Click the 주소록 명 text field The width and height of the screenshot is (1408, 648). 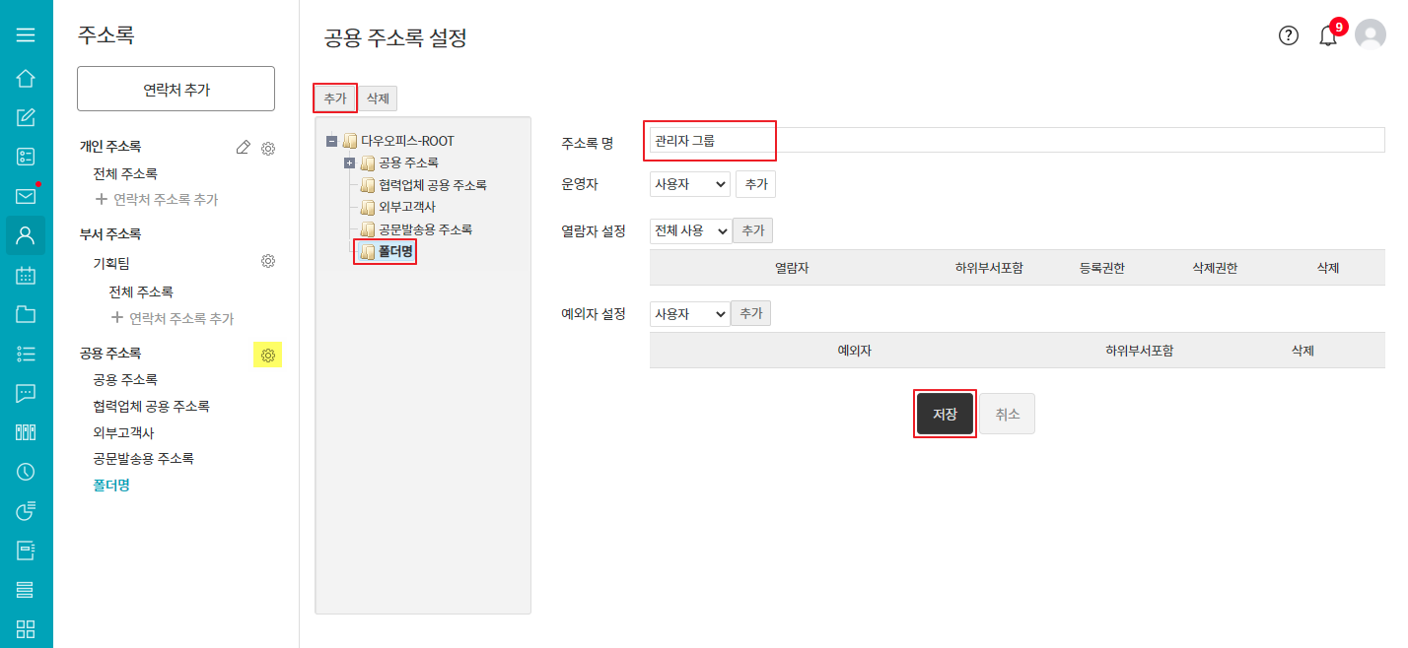coord(1016,141)
